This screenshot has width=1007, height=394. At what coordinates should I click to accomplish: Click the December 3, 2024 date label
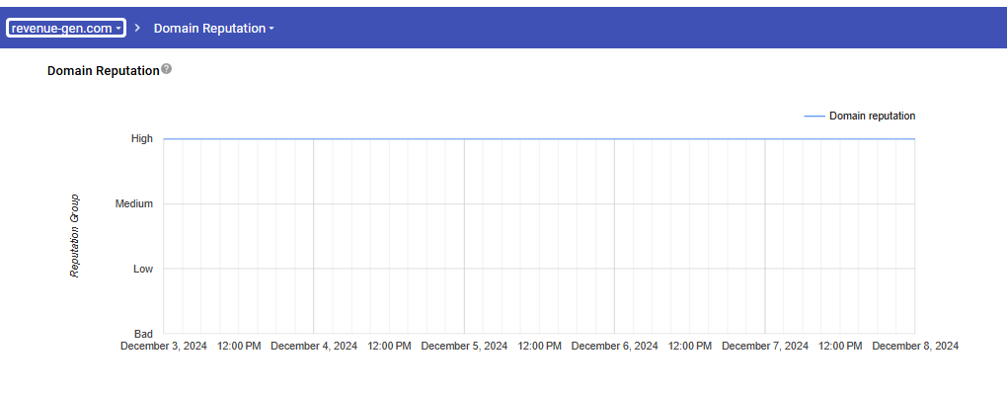pyautogui.click(x=164, y=346)
